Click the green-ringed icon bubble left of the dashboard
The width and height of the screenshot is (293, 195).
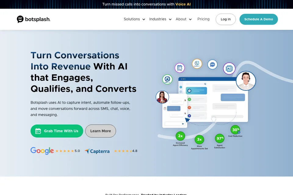click(x=167, y=79)
